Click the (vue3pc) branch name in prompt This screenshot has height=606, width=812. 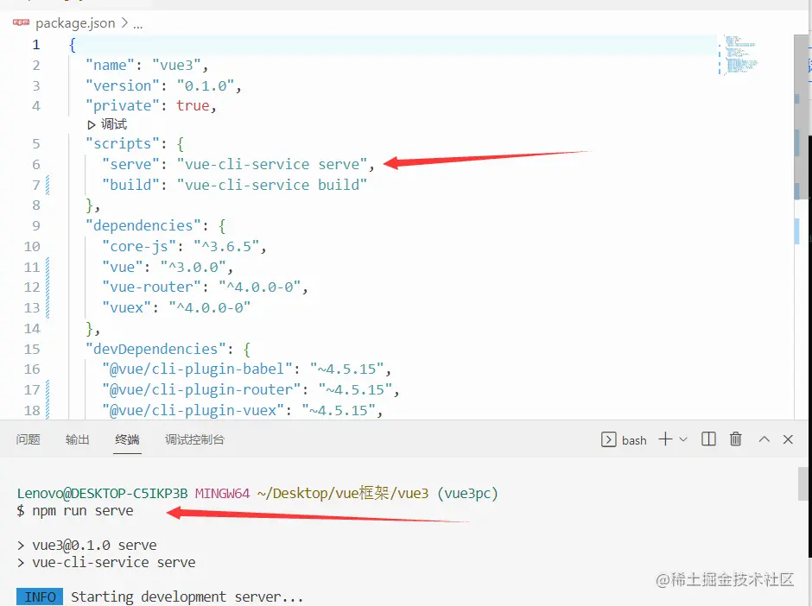click(467, 493)
